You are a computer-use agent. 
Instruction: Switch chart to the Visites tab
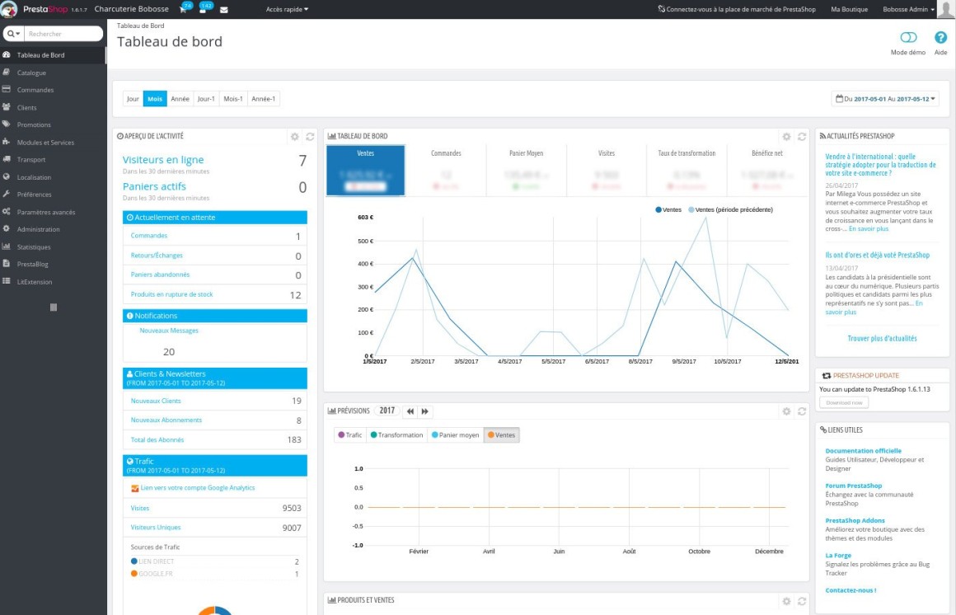pyautogui.click(x=606, y=170)
